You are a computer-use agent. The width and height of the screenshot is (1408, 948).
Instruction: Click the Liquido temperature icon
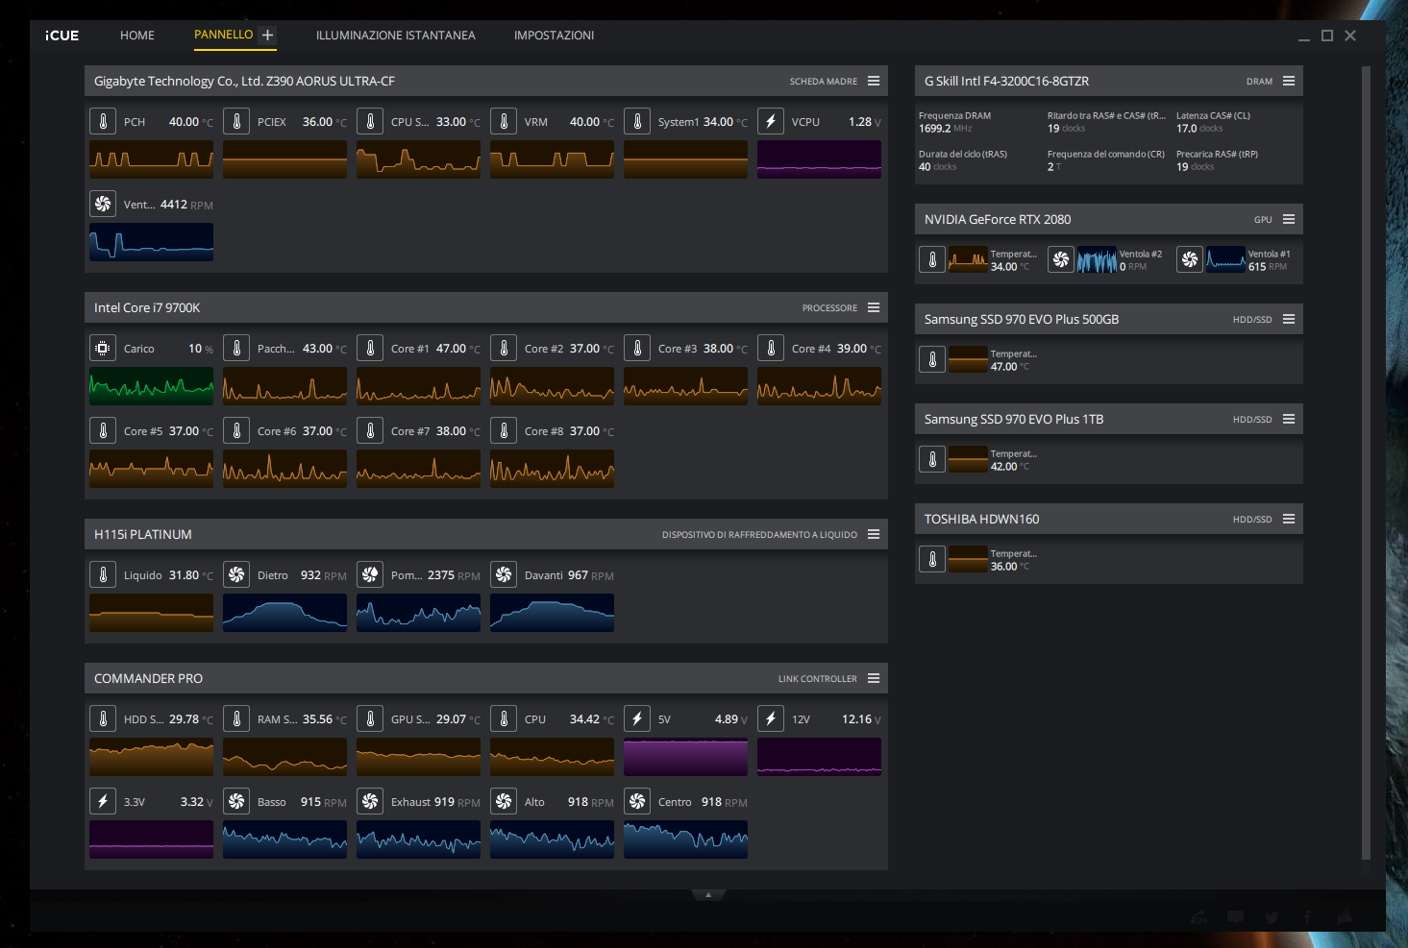point(103,574)
